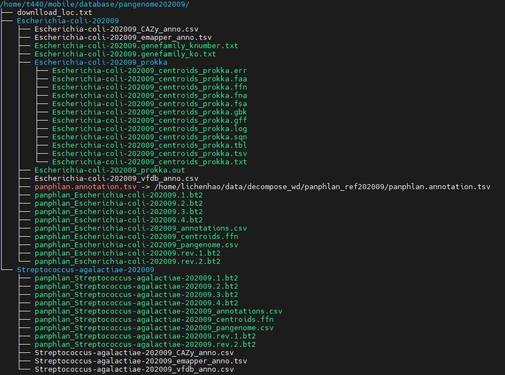
Task: Click panphlan_Streptococcus-agalactiae-202009_annotations.csv
Action: click(x=158, y=311)
